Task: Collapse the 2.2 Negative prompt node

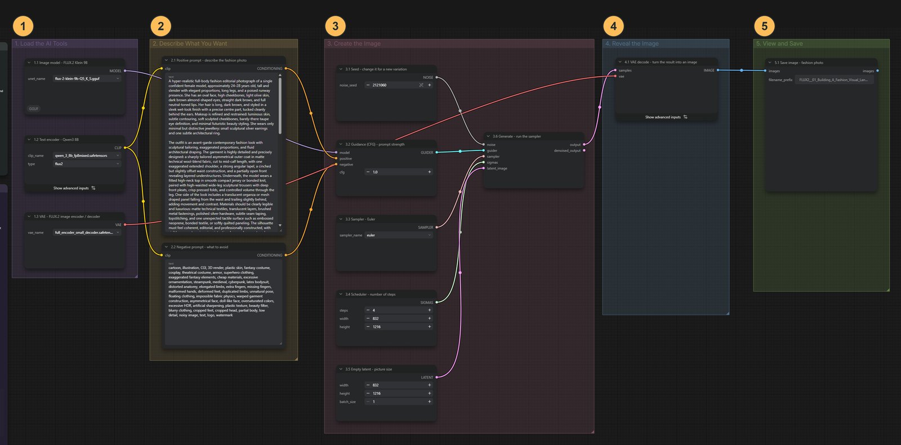Action: (166, 247)
